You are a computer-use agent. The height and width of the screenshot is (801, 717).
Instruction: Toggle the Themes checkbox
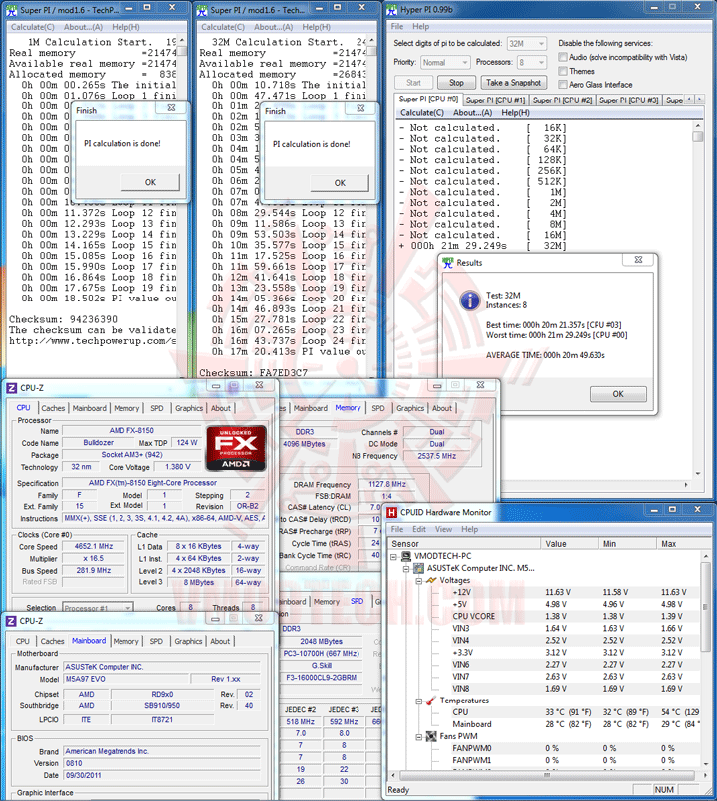[x=563, y=71]
